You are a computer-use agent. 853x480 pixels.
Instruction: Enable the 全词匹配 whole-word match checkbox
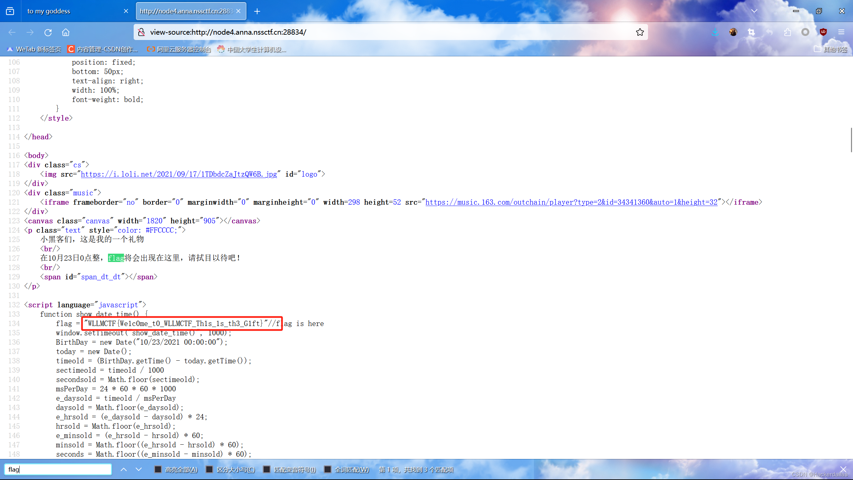[x=327, y=469]
